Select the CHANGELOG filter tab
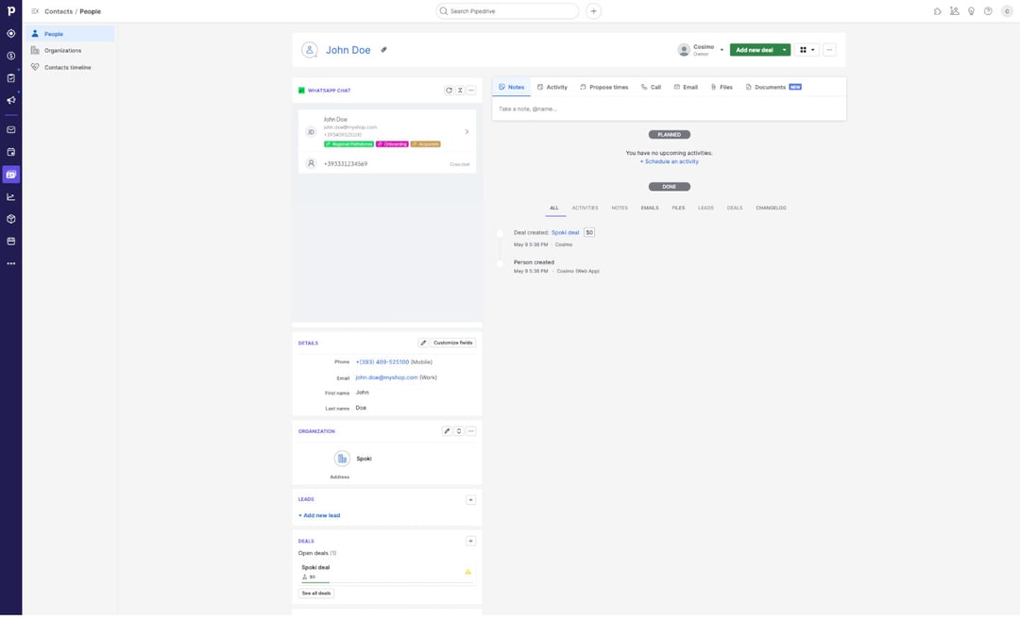The image size is (1020, 637). pyautogui.click(x=771, y=207)
